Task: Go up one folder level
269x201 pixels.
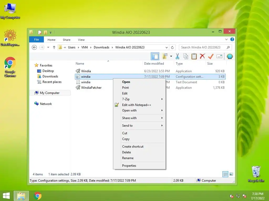Action: [x=54, y=47]
